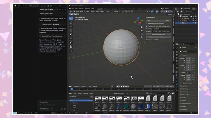This screenshot has height=118, width=211.
Task: Toggle solid viewport shading mode
Action: tap(166, 12)
